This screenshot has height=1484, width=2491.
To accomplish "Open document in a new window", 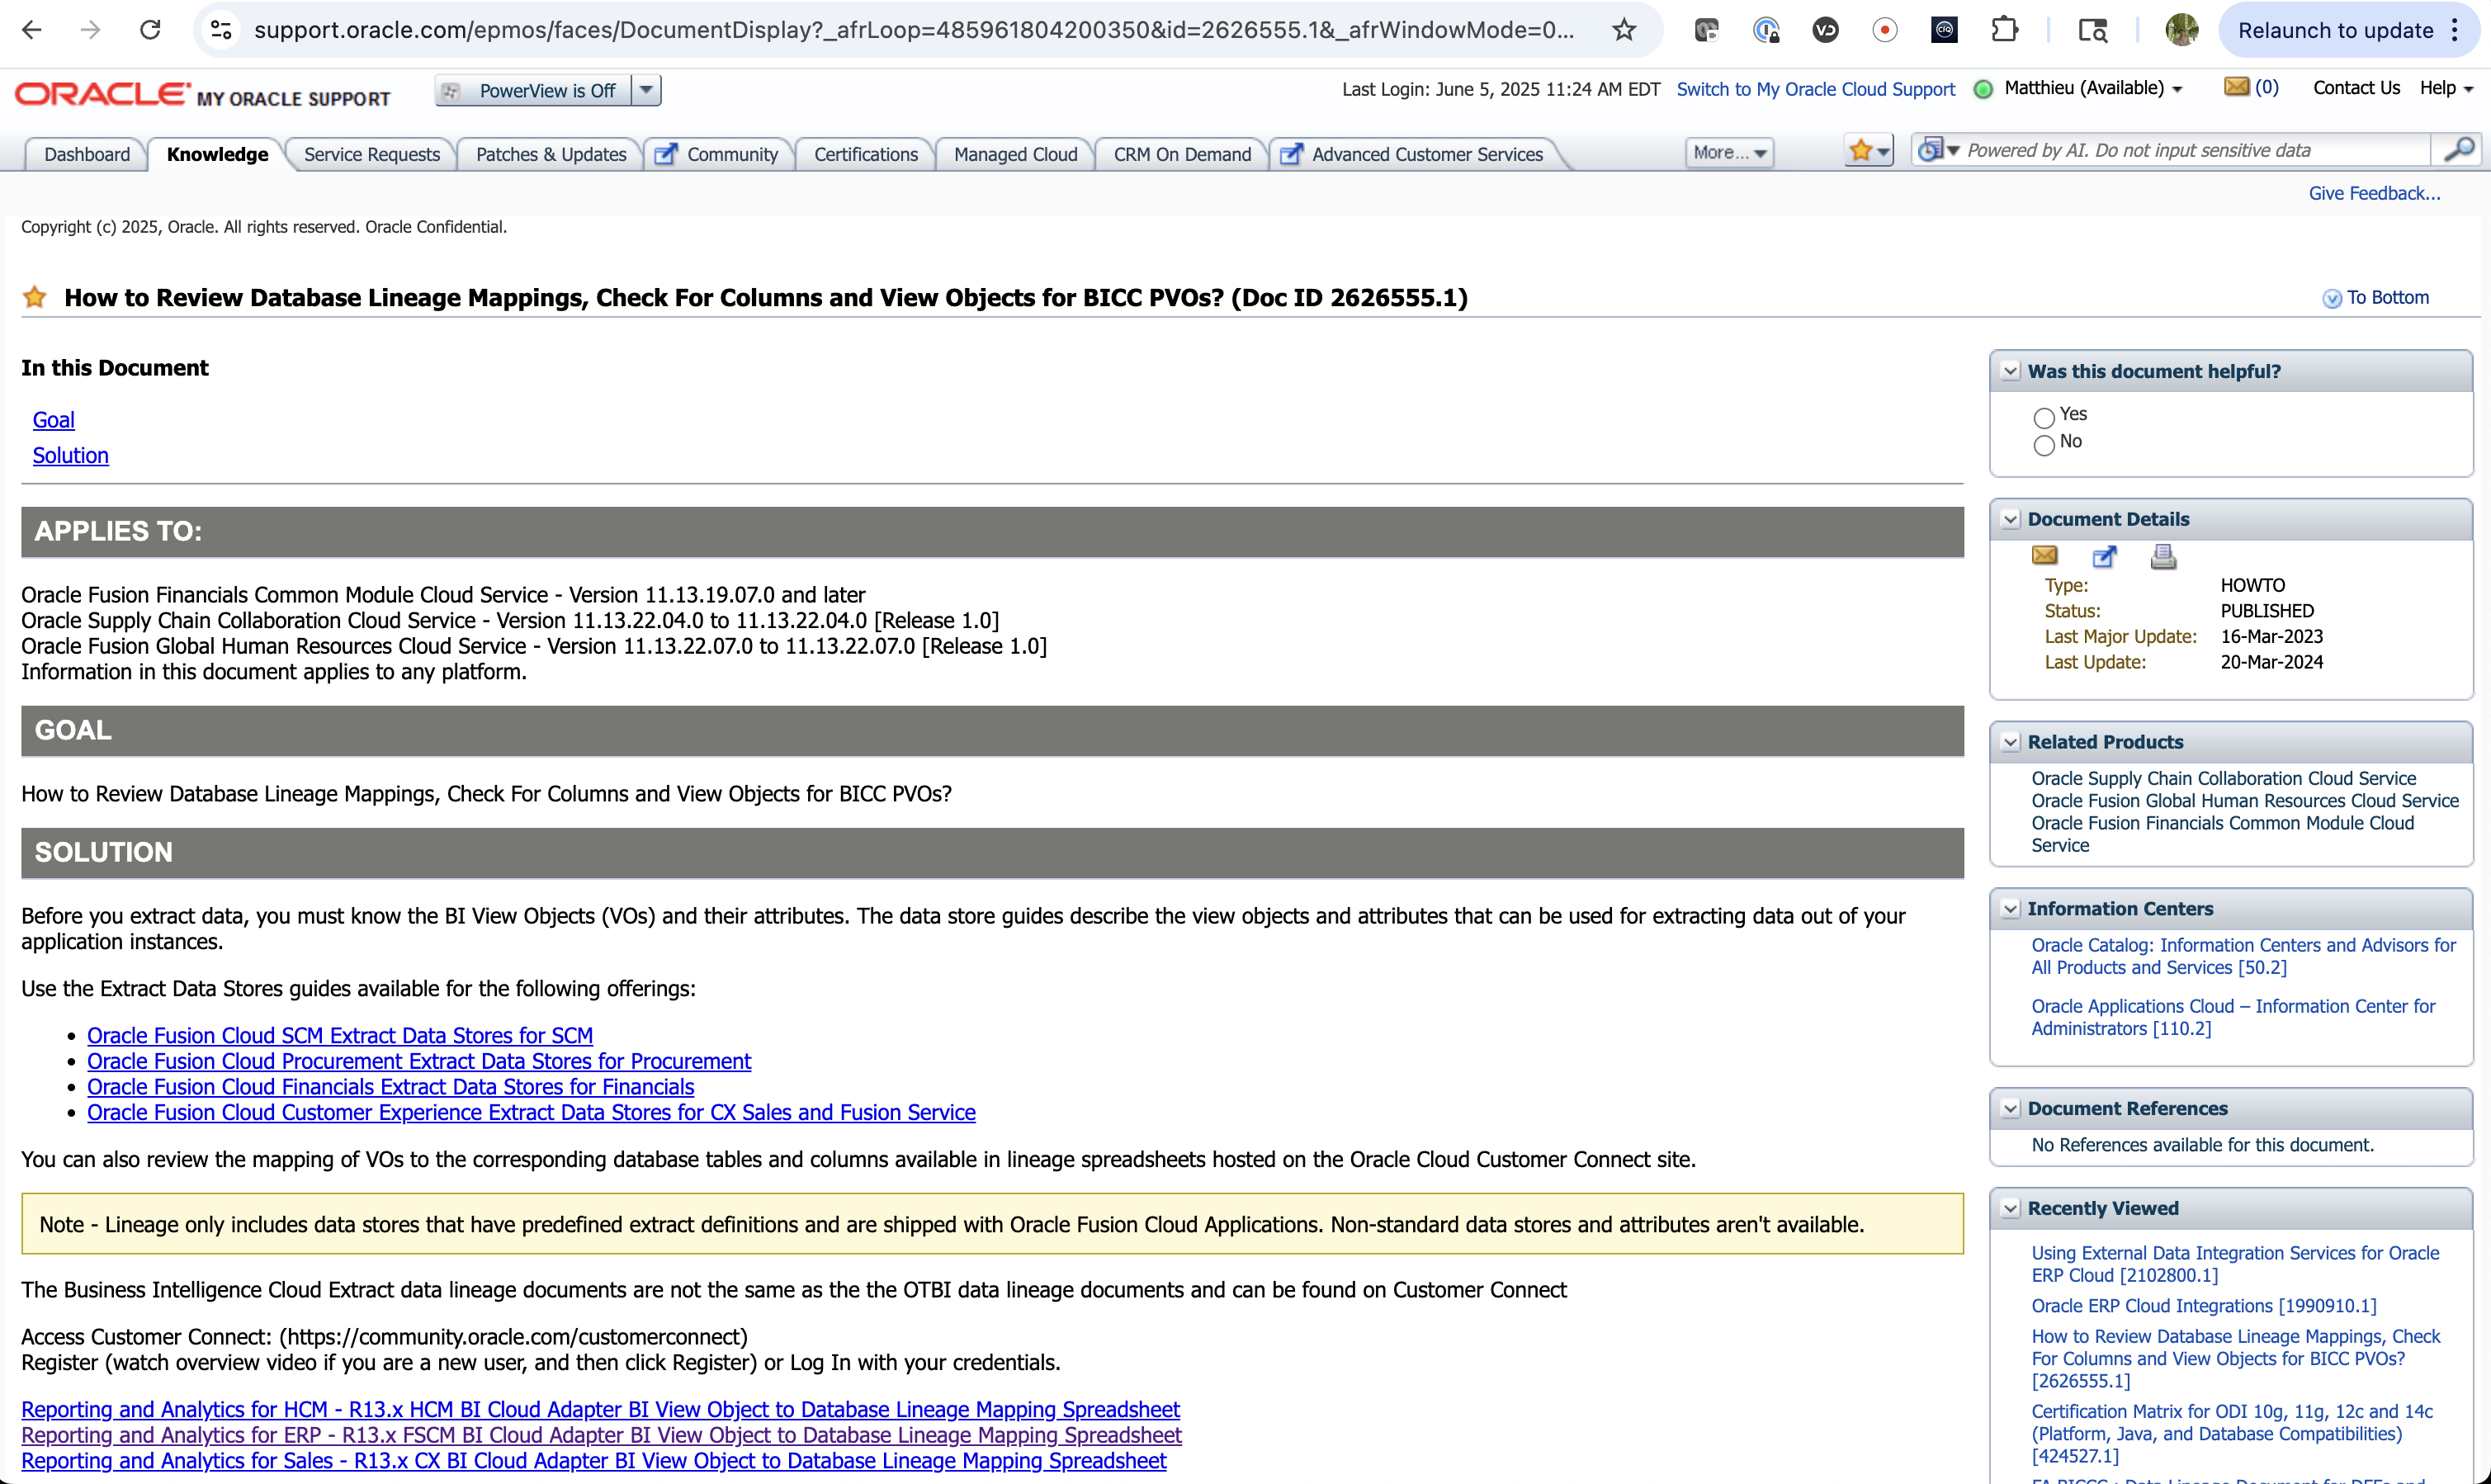I will pyautogui.click(x=2105, y=556).
